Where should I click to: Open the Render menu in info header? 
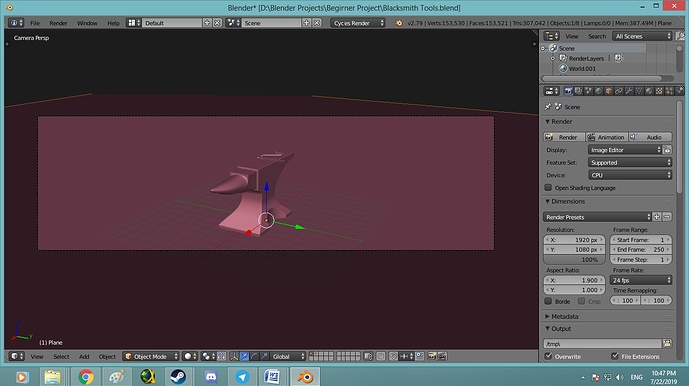tap(58, 23)
